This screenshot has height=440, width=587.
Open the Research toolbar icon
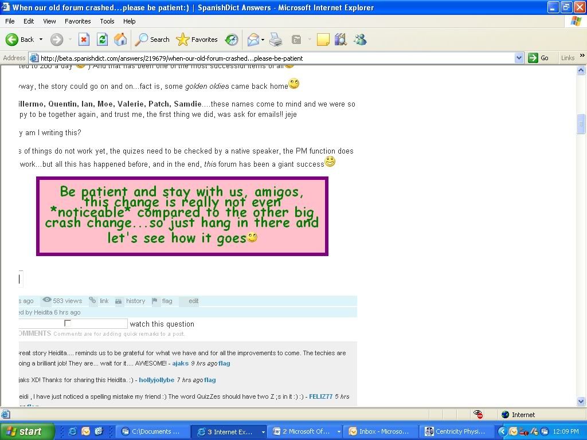(x=341, y=40)
